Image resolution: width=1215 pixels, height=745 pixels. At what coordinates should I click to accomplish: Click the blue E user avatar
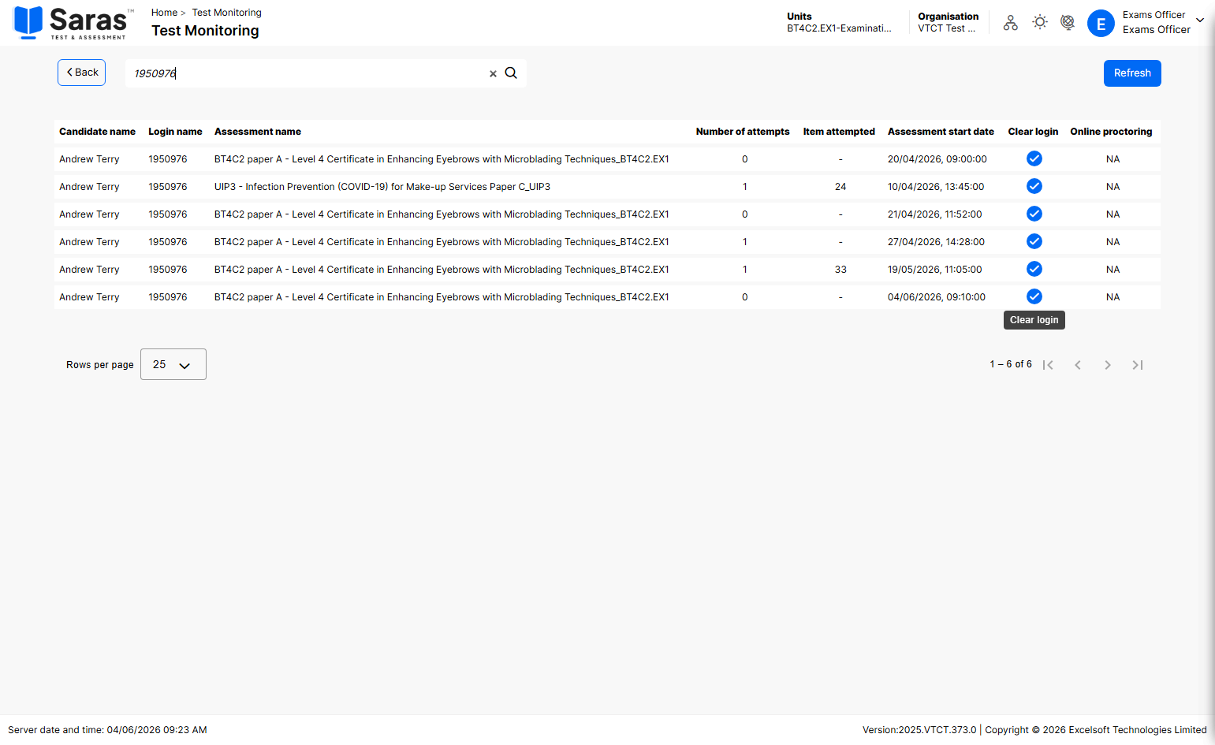pos(1101,23)
